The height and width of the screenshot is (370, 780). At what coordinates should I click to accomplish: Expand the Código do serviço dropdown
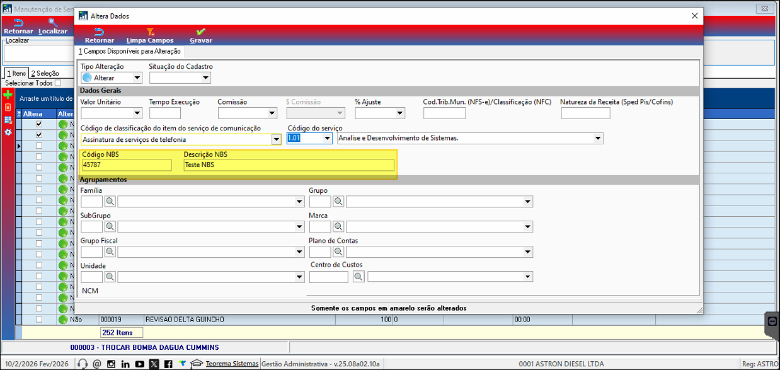click(326, 139)
